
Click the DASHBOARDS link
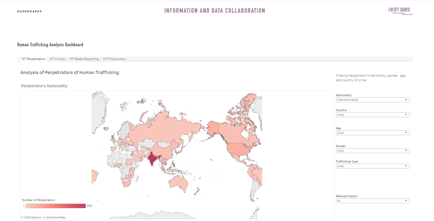point(29,11)
